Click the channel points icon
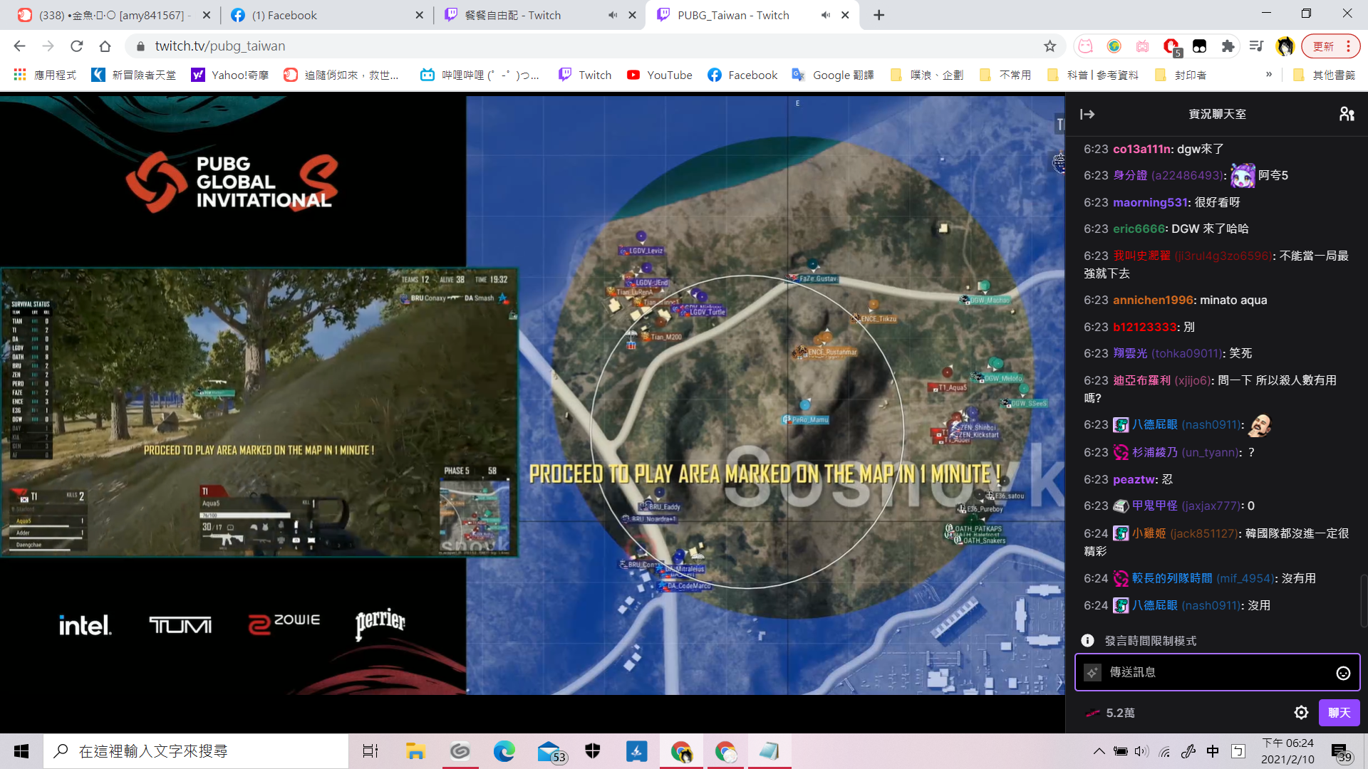The height and width of the screenshot is (769, 1368). pos(1092,713)
